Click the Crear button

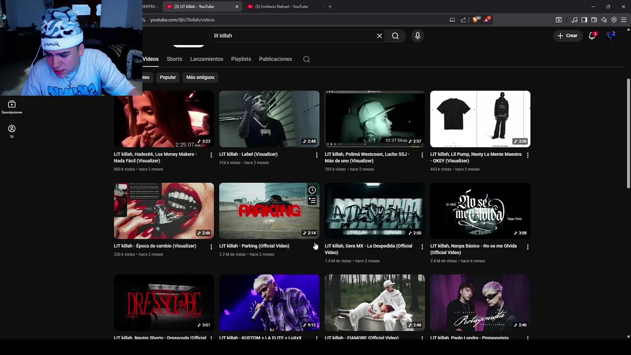(x=567, y=35)
